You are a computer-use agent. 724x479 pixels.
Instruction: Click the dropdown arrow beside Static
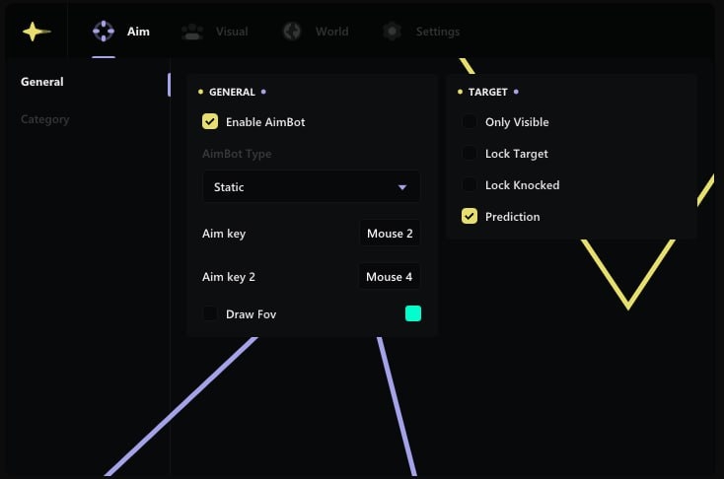point(402,187)
